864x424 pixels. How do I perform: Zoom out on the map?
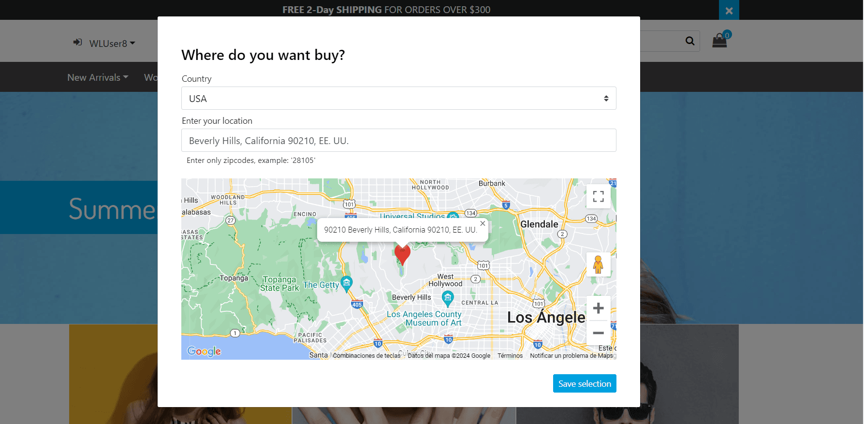(x=599, y=333)
